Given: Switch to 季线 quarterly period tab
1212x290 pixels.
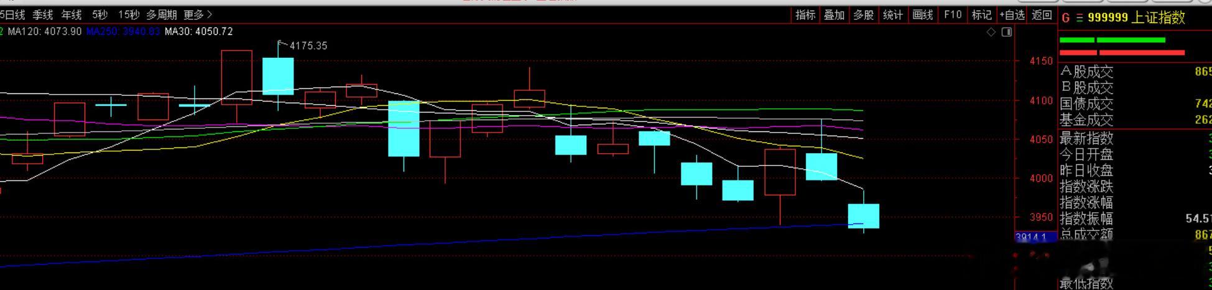Looking at the screenshot, I should click(43, 14).
